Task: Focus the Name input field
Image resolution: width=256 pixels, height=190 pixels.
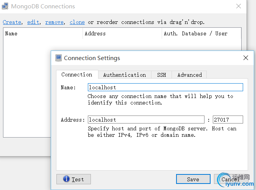Action: (165, 87)
